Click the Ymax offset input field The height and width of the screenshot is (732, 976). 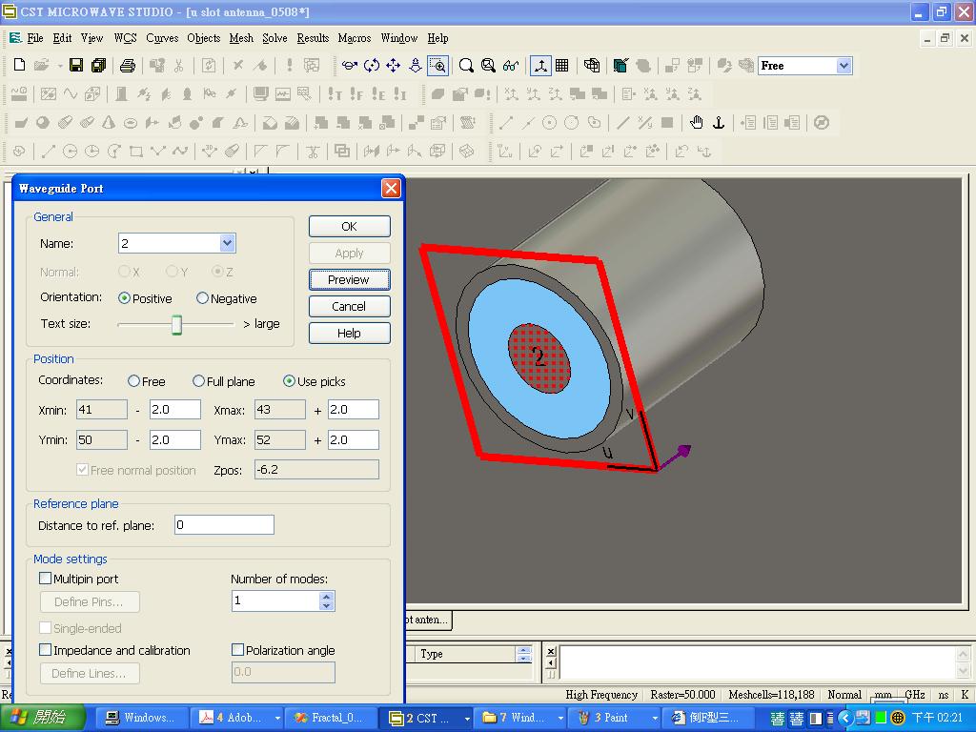click(353, 439)
